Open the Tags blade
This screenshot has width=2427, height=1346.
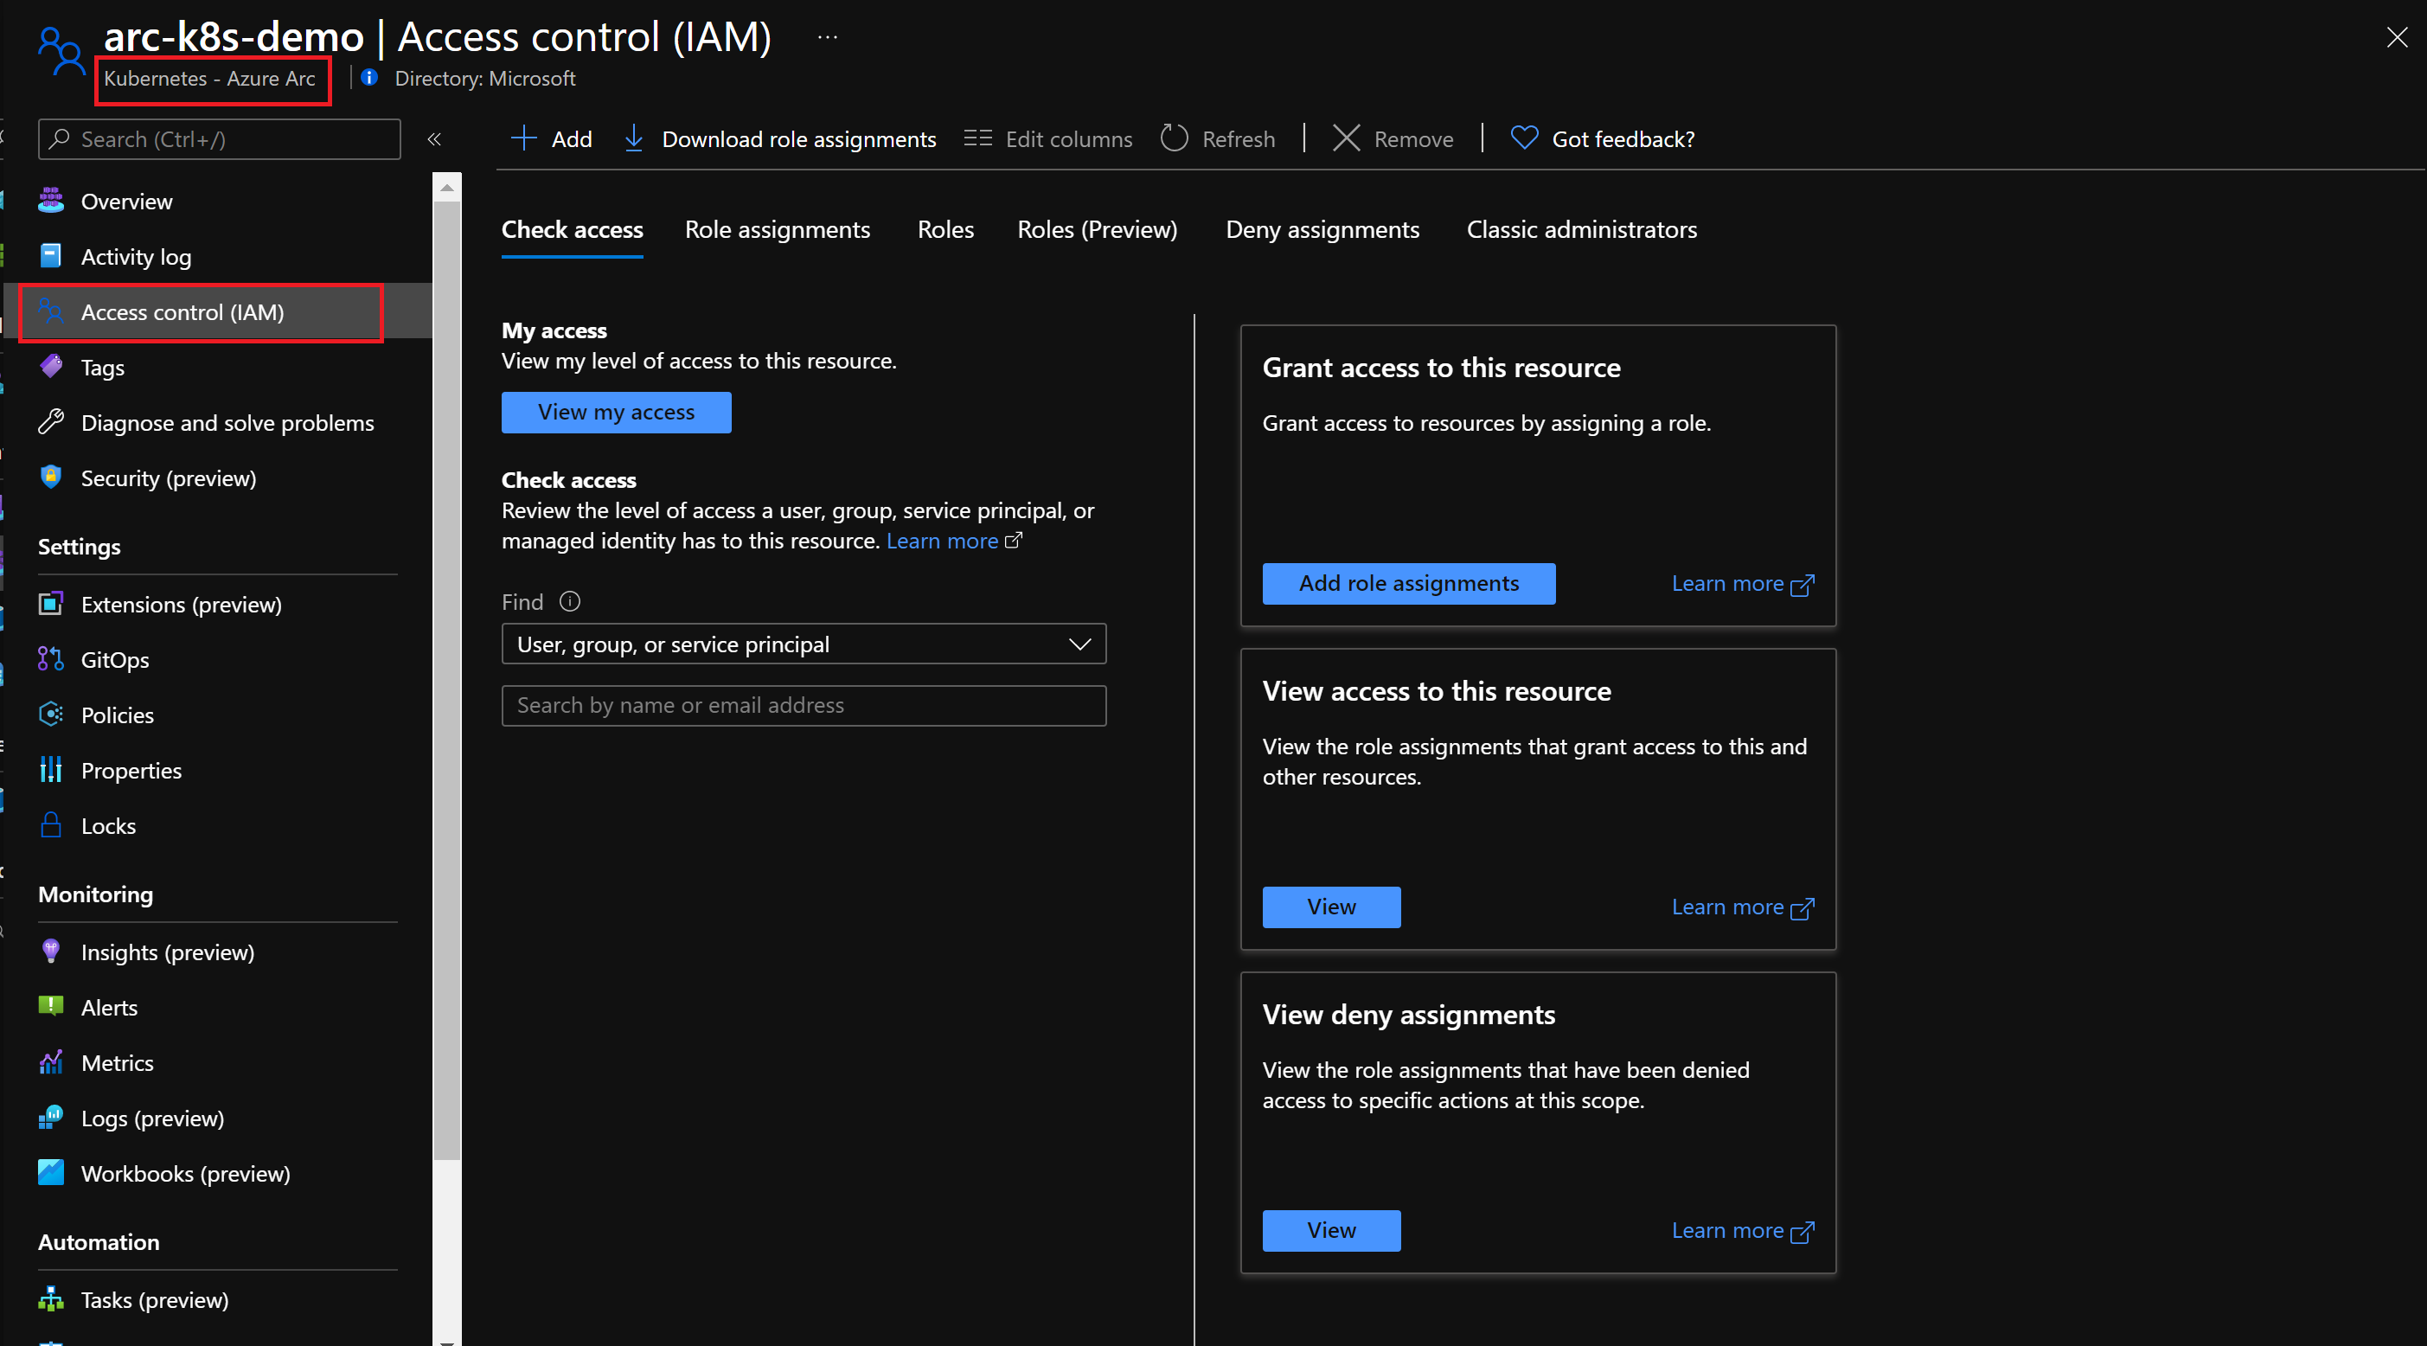tap(103, 367)
